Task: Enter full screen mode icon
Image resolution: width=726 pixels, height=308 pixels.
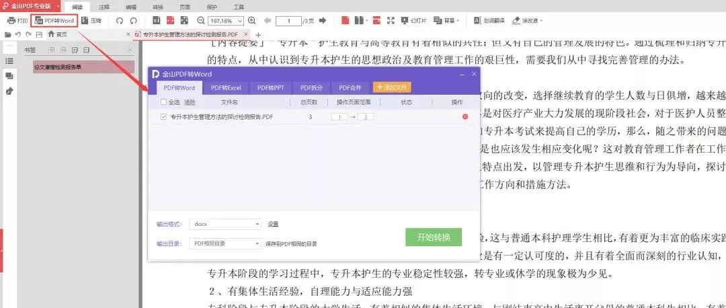Action: 391,20
